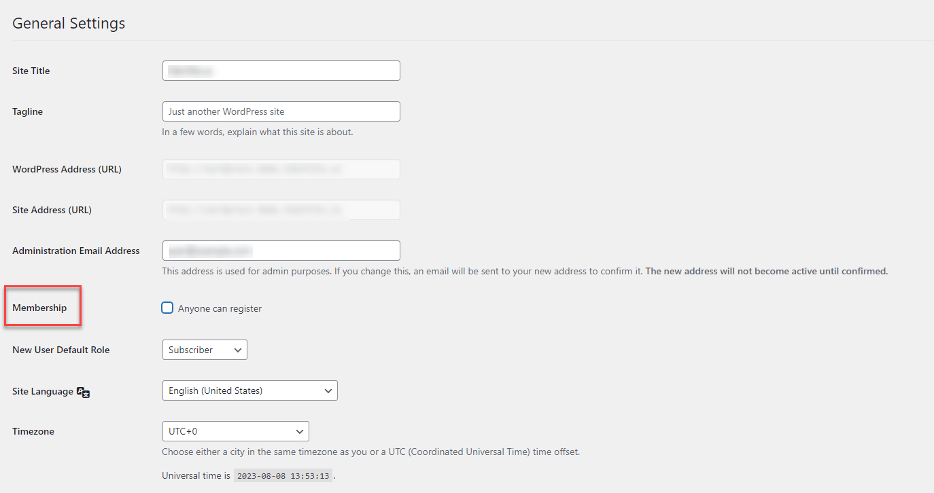The height and width of the screenshot is (493, 934).
Task: Click the Universal time value code
Action: [x=283, y=476]
